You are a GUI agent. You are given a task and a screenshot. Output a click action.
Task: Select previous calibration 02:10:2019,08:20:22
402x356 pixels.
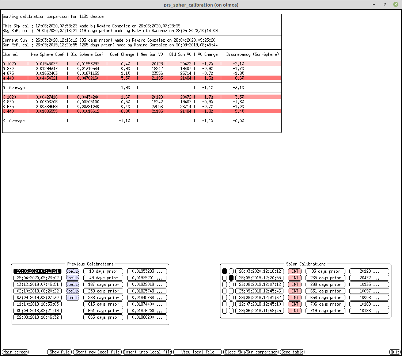[37, 291]
